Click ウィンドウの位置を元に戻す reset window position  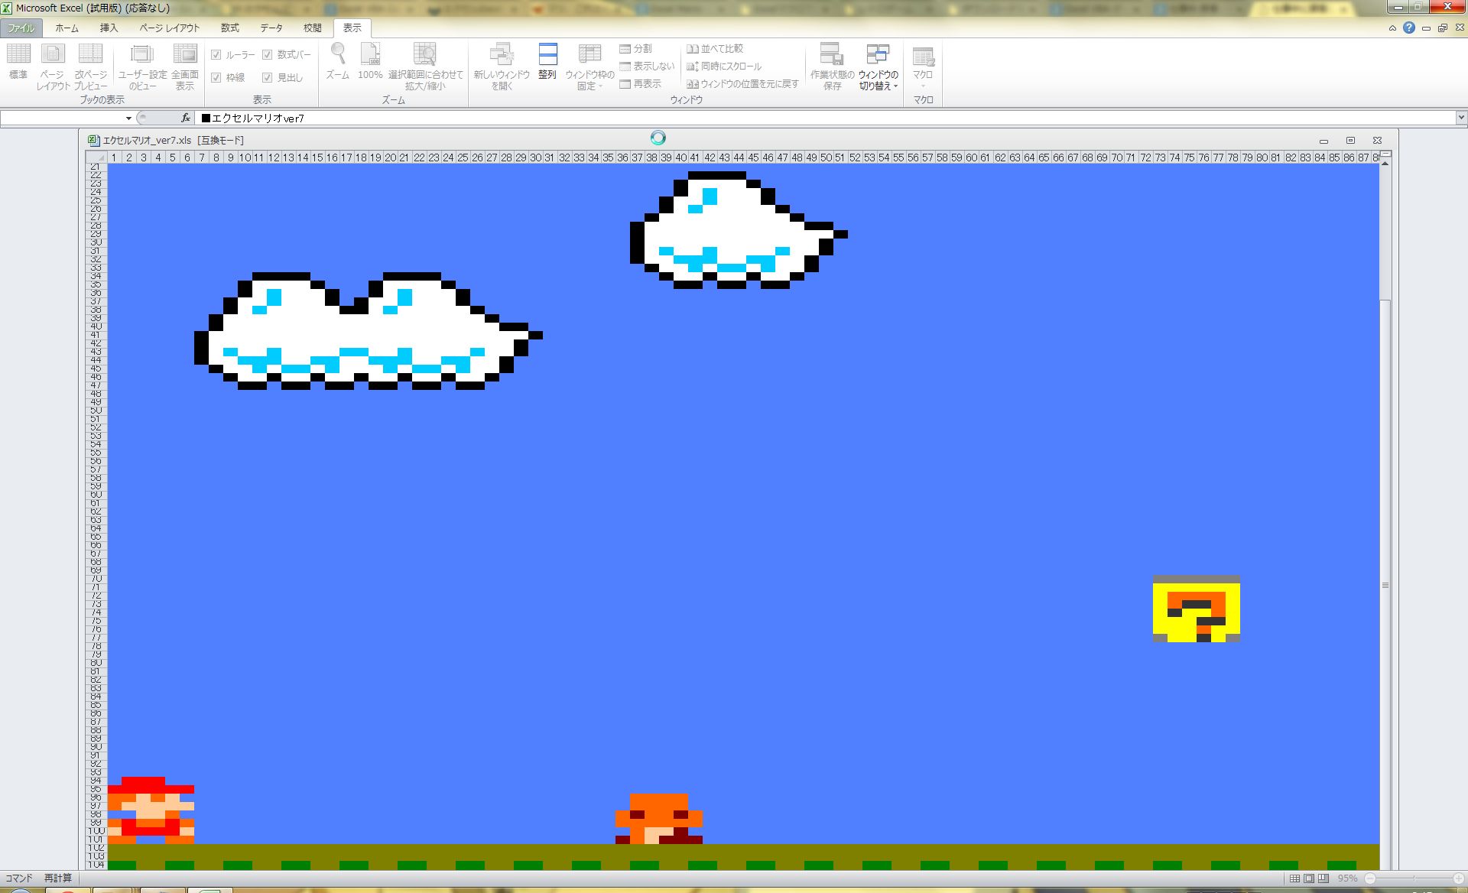(x=742, y=83)
